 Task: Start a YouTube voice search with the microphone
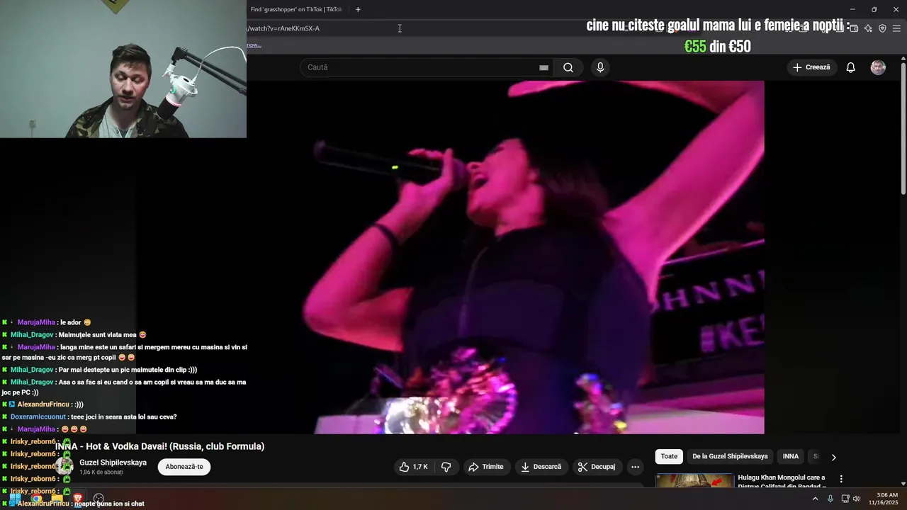tap(600, 67)
